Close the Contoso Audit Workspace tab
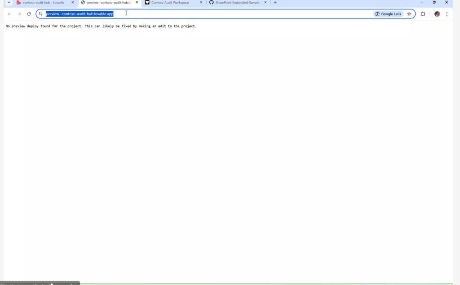The image size is (460, 285). point(201,2)
